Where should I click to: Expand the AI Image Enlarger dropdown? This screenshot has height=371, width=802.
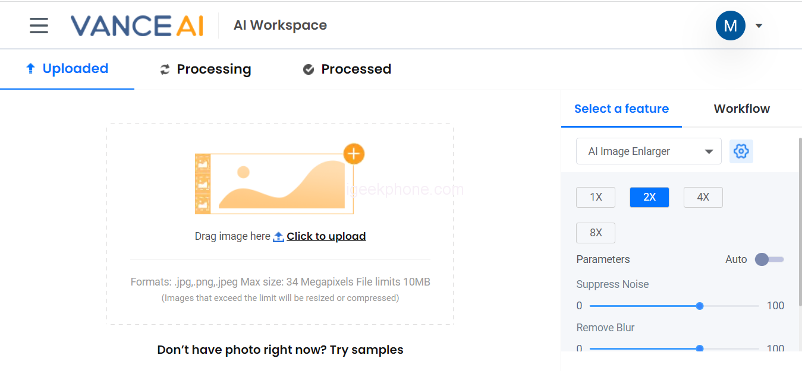pos(649,151)
